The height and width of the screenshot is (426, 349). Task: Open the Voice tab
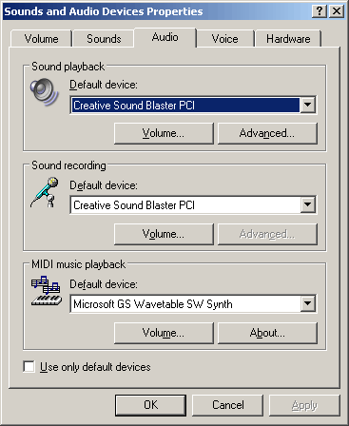point(224,39)
